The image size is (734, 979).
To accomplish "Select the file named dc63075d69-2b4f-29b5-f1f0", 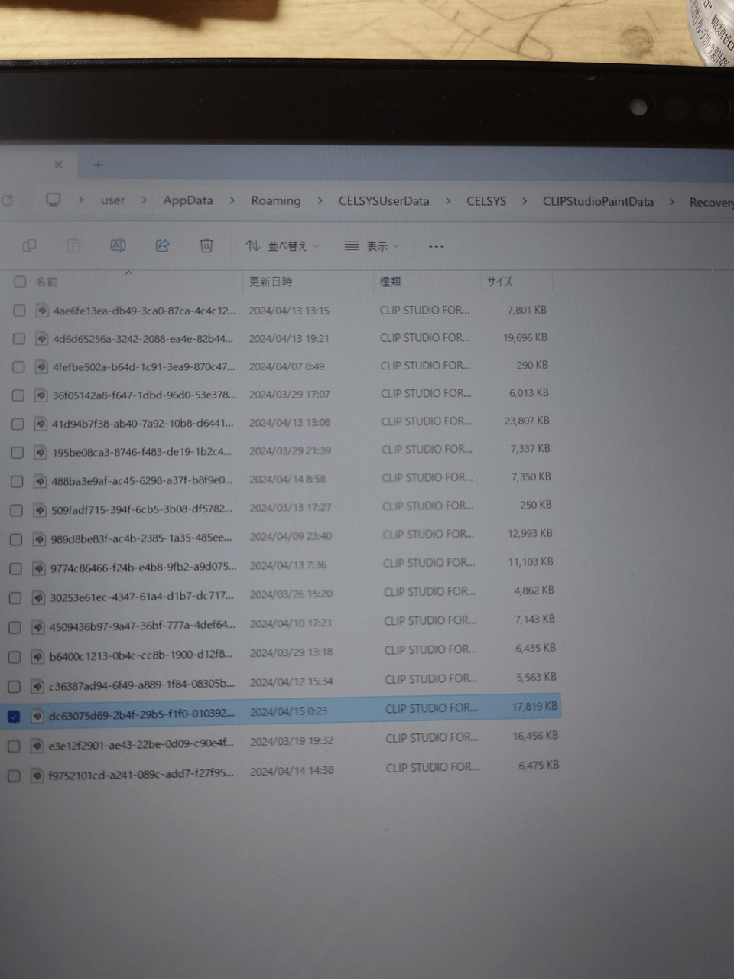I will point(141,716).
